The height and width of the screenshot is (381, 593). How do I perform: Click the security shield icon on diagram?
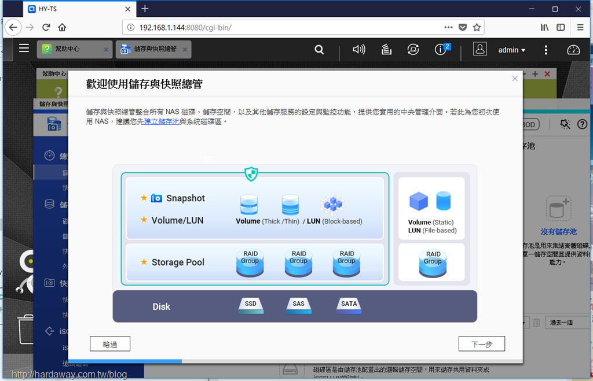coord(251,174)
